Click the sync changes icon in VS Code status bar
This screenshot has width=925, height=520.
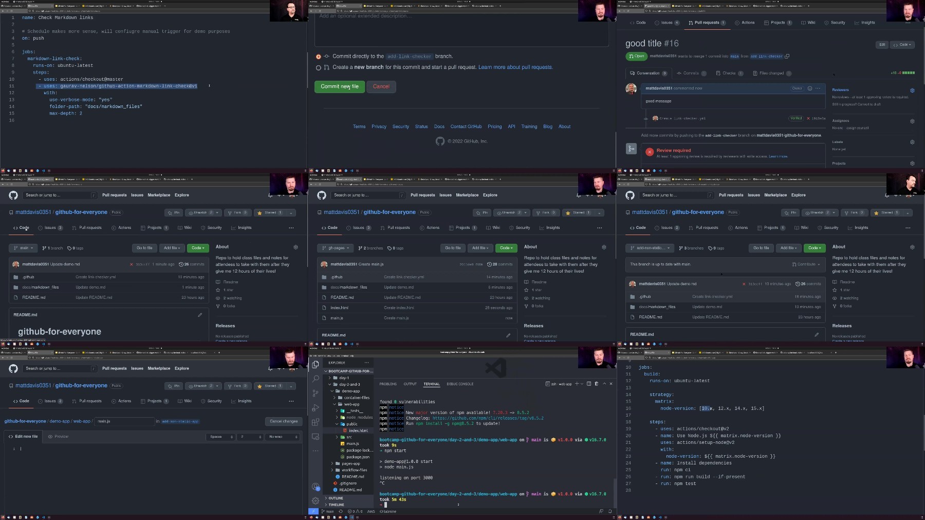[340, 511]
